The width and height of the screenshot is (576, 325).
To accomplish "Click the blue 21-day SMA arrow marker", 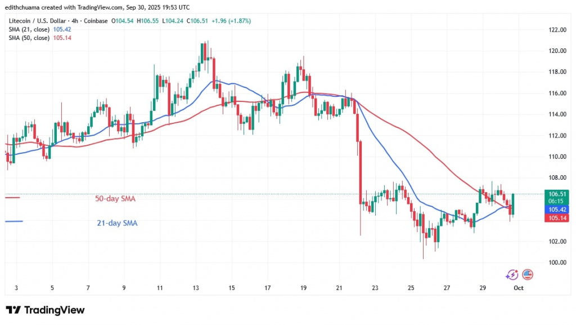I will 14,221.
